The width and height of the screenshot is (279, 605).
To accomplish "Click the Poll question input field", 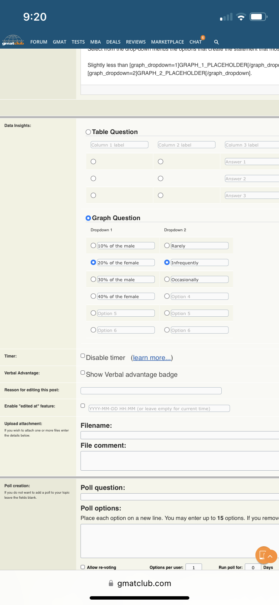I will point(180,497).
